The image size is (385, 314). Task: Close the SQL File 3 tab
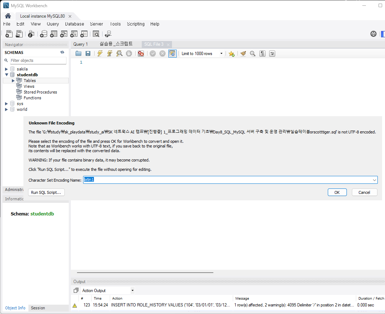click(168, 45)
